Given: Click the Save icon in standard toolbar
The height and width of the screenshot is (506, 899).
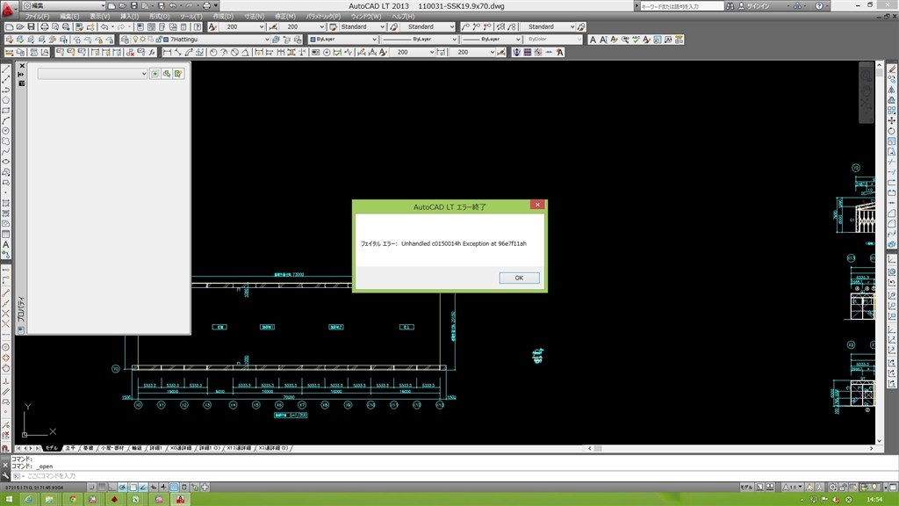Looking at the screenshot, I should click(x=31, y=27).
